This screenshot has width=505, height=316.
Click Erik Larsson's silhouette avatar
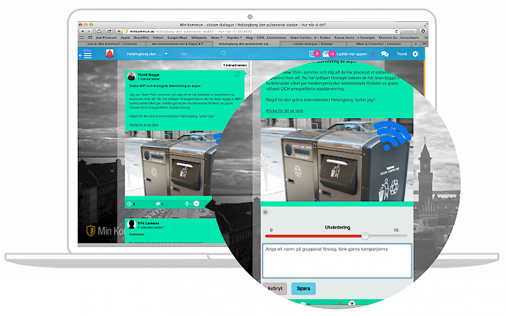(131, 224)
